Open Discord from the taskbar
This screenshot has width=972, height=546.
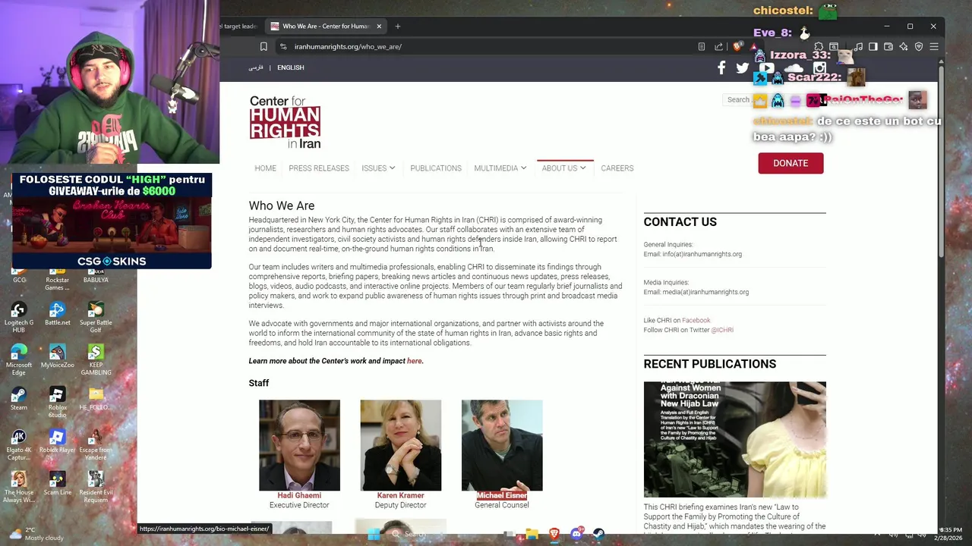576,534
